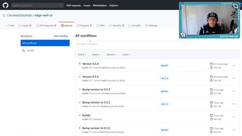The width and height of the screenshot is (242, 136).
Task: Open the CeruleanDataHub owner link
Action: 19,15
